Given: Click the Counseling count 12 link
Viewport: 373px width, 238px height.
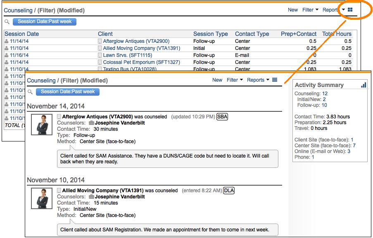Looking at the screenshot, I should 325,94.
